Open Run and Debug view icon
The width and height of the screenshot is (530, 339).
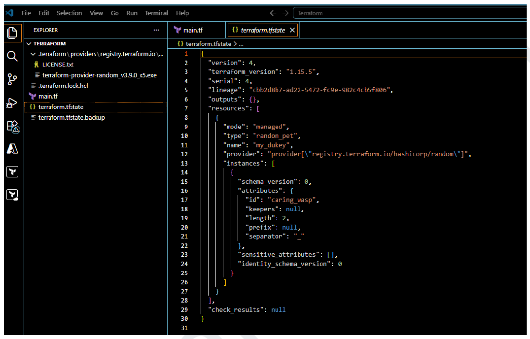(12, 102)
